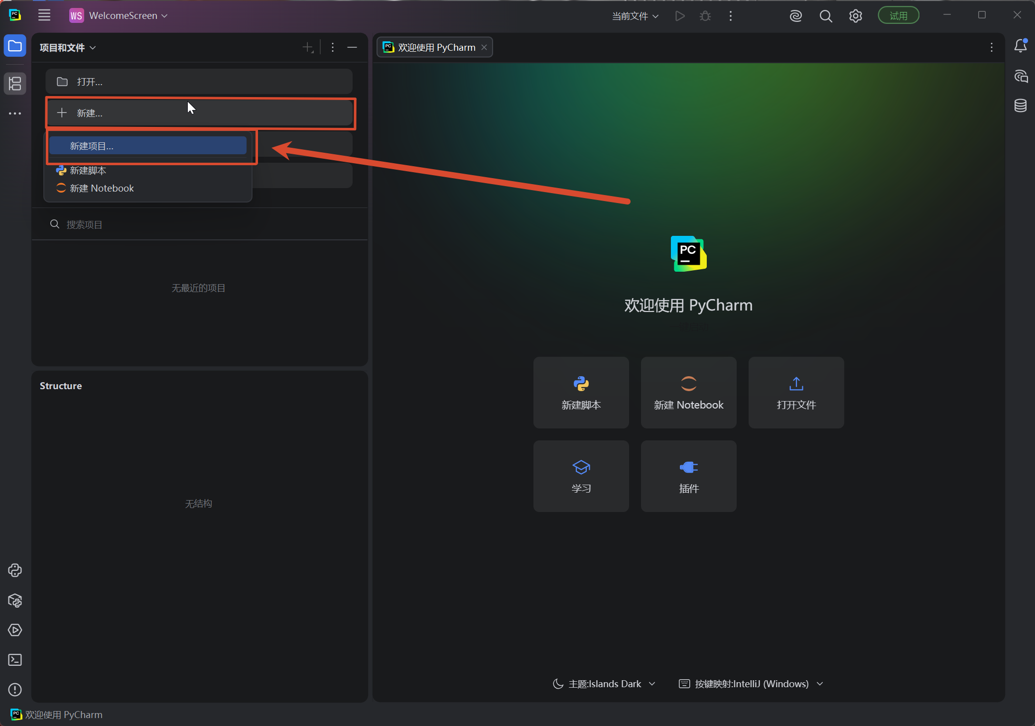Open the 插件 plugins card
This screenshot has height=726, width=1035.
tap(689, 476)
